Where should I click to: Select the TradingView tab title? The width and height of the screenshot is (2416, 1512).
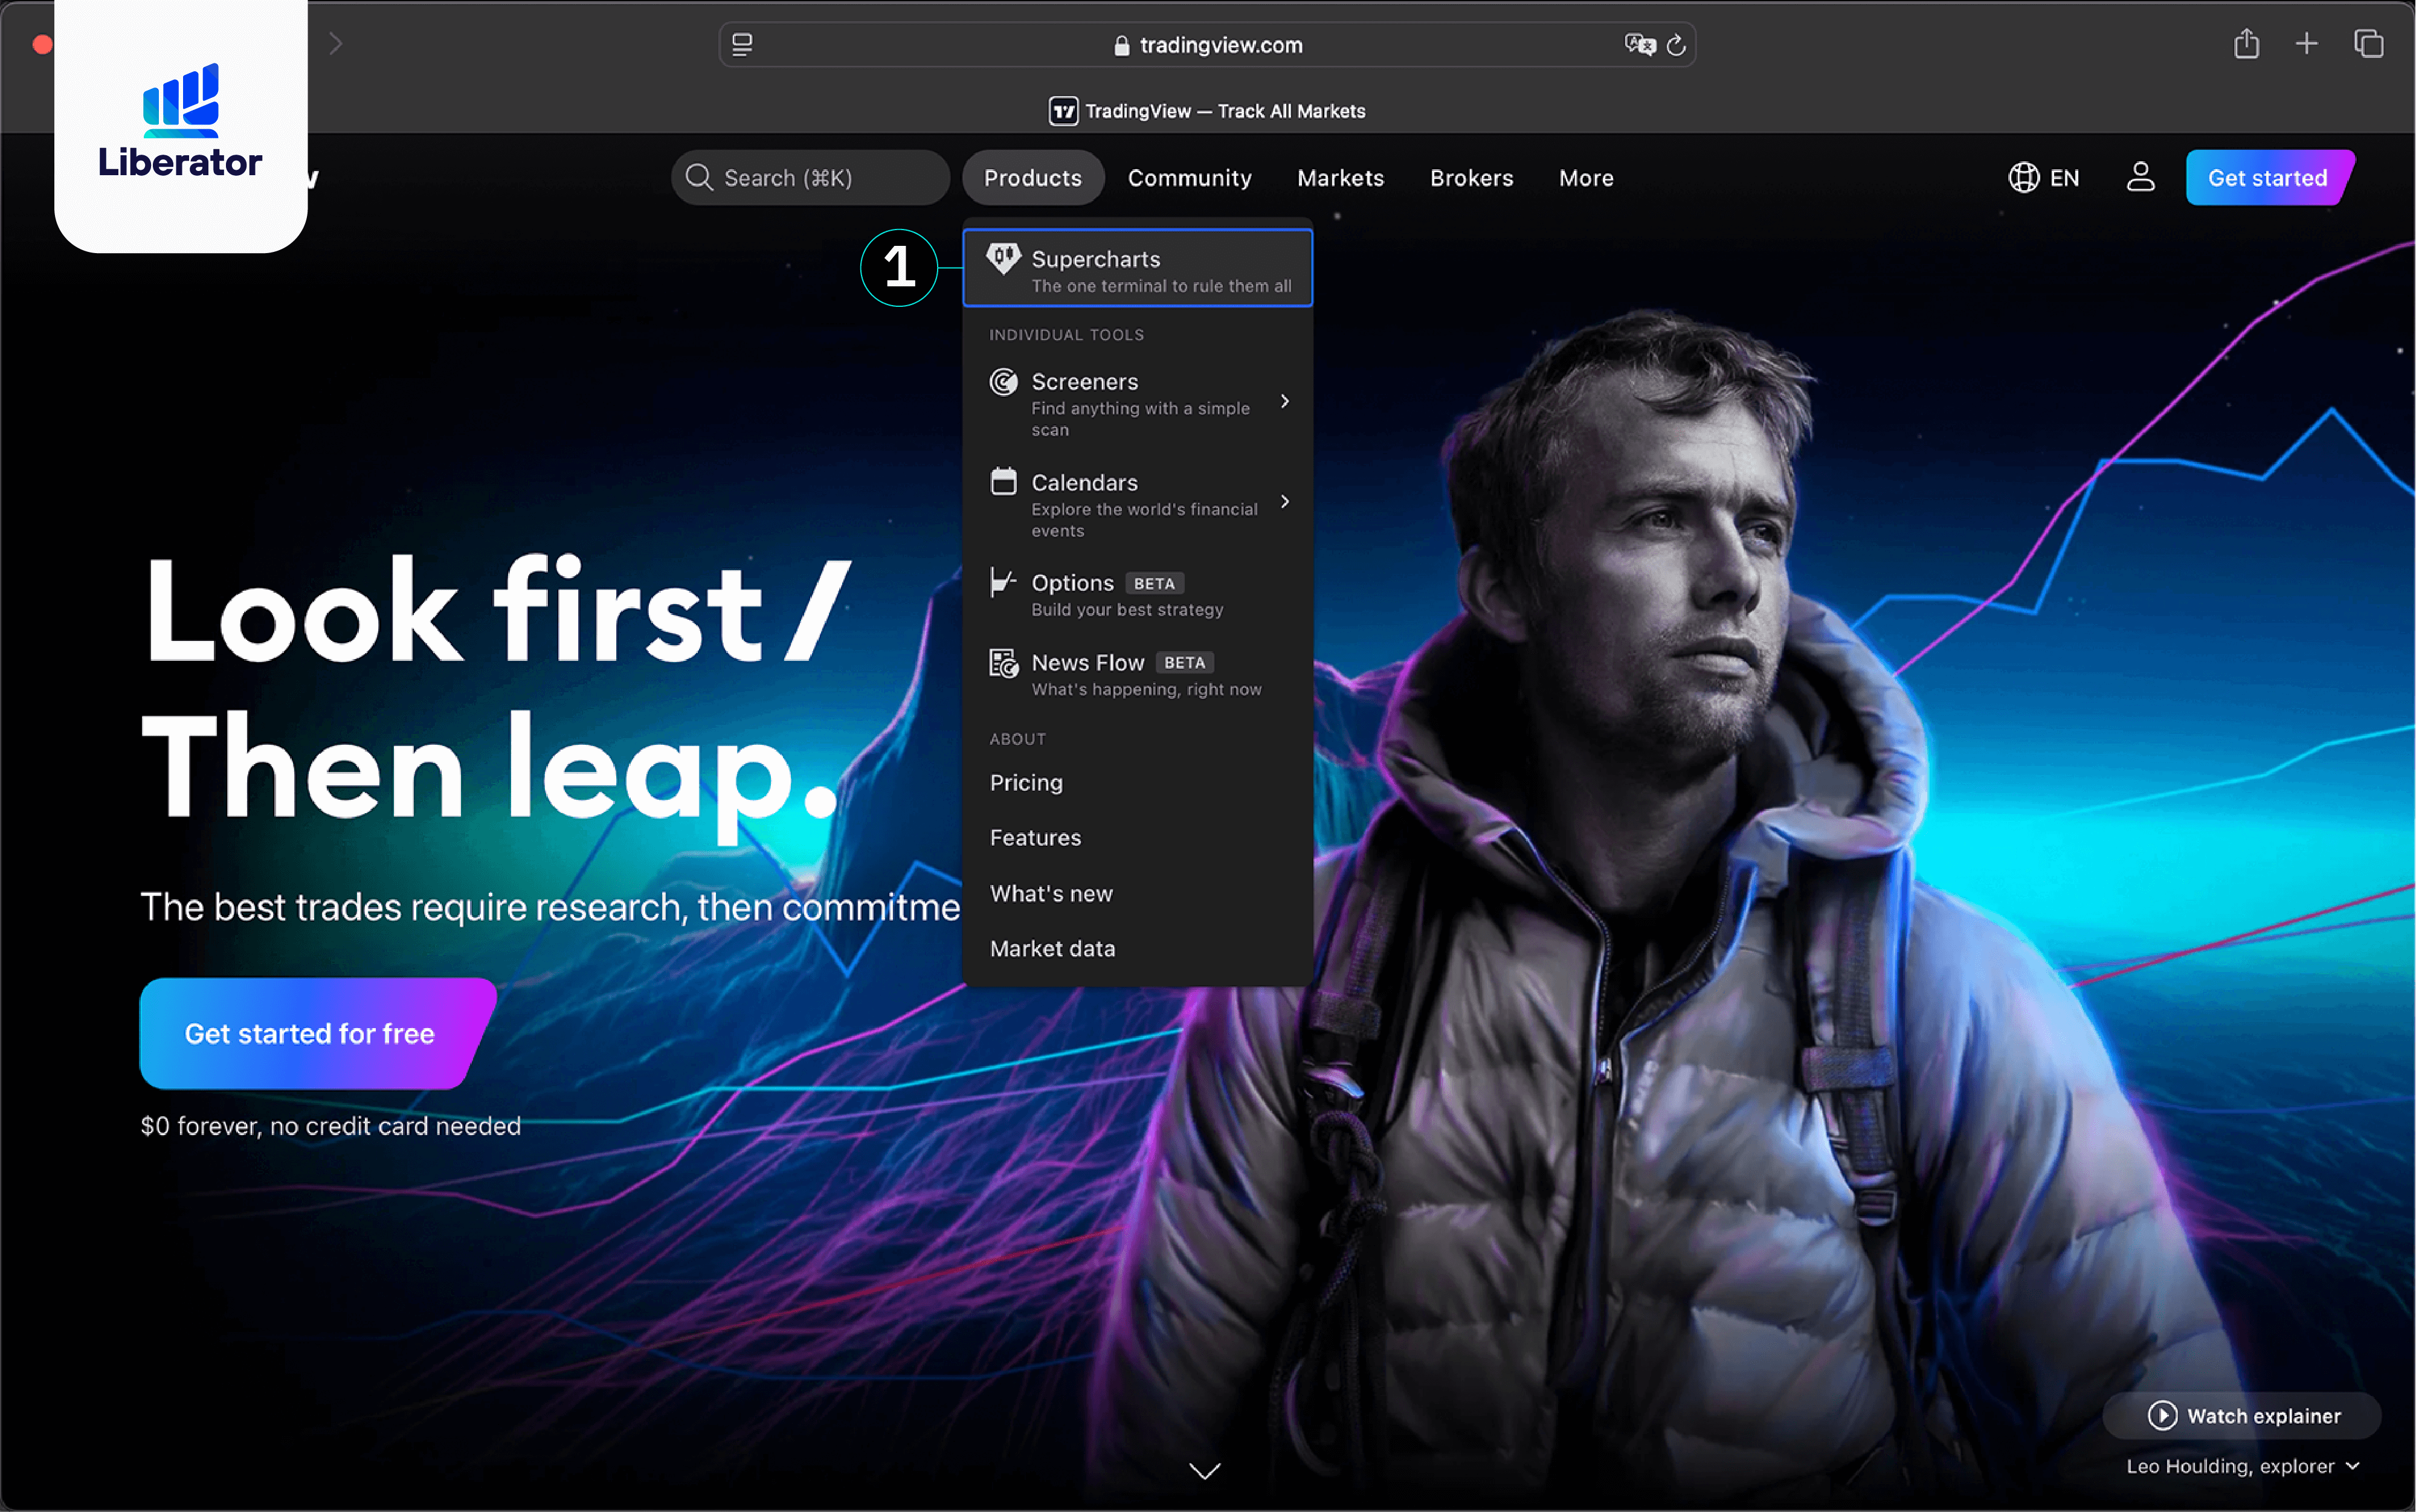[x=1225, y=111]
